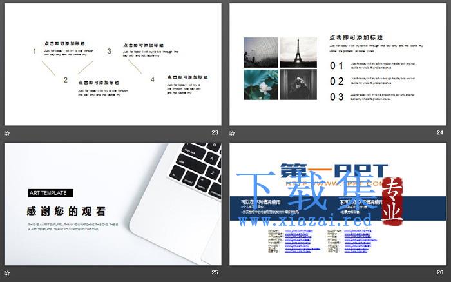Click the animation star icon under slide 23

pos(7,133)
